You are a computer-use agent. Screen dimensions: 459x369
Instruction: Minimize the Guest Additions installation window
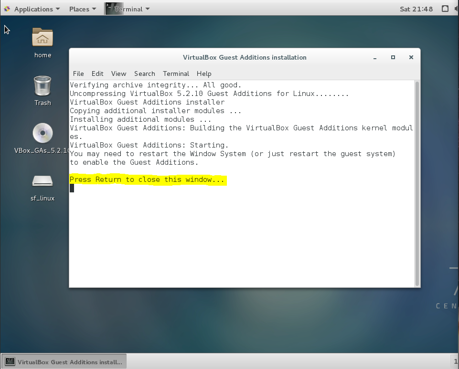click(x=375, y=58)
